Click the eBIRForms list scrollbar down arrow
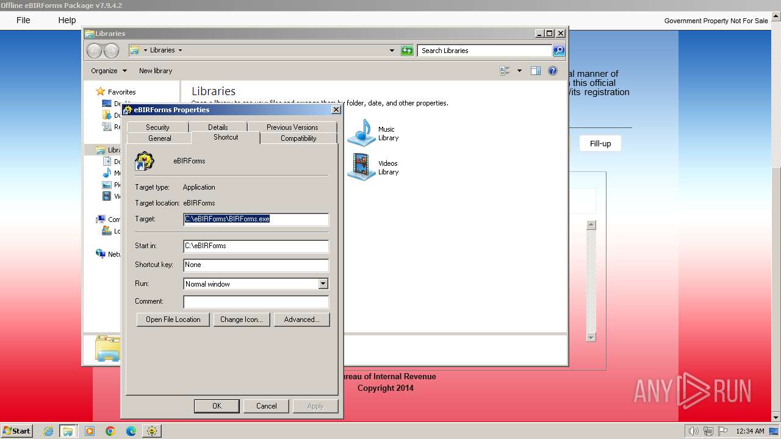The image size is (781, 439). click(591, 337)
